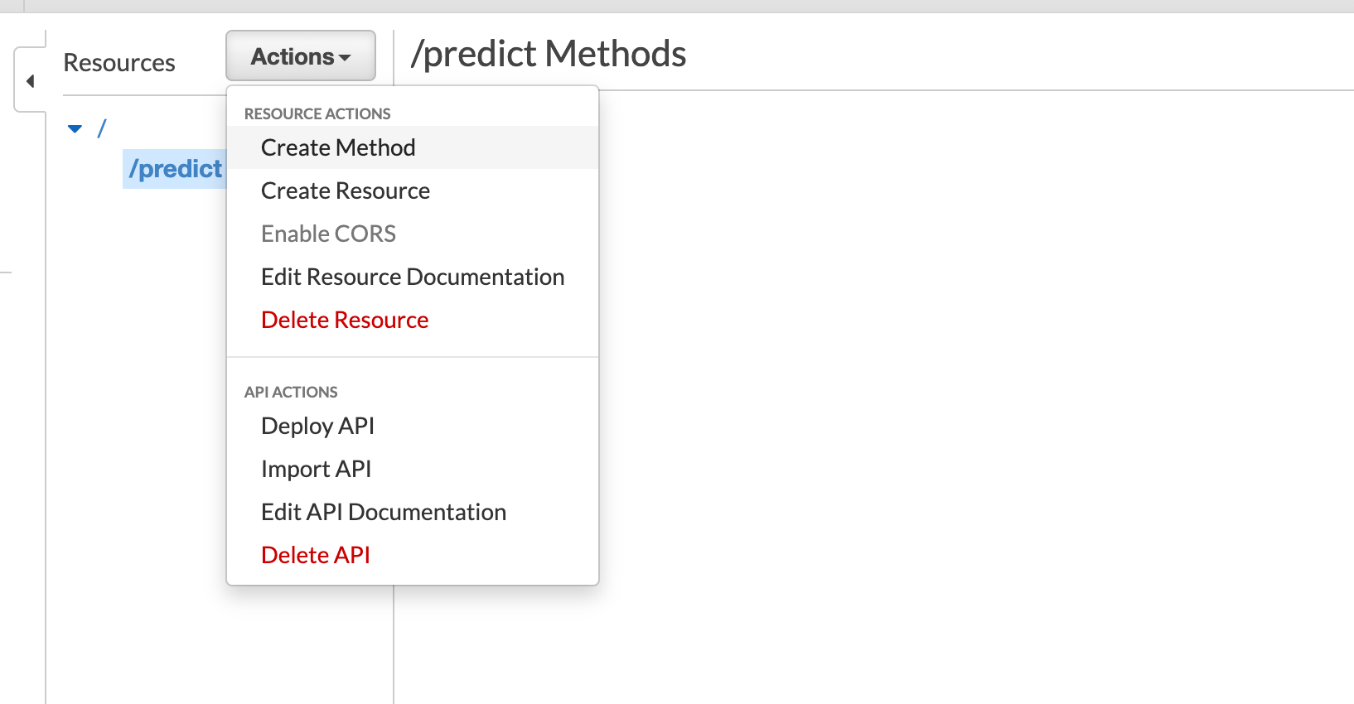Select Delete API in red

click(x=316, y=555)
